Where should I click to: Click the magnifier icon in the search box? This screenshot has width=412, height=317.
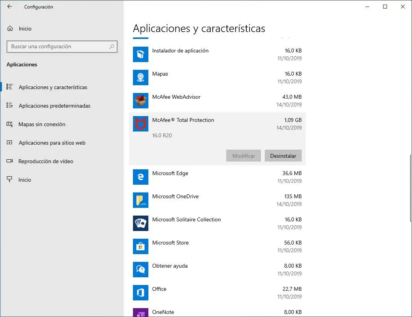(x=112, y=46)
